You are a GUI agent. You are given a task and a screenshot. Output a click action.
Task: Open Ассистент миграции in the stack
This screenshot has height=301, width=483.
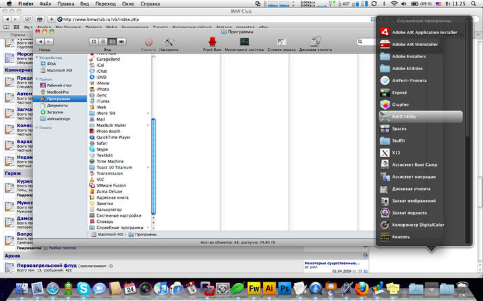421,177
